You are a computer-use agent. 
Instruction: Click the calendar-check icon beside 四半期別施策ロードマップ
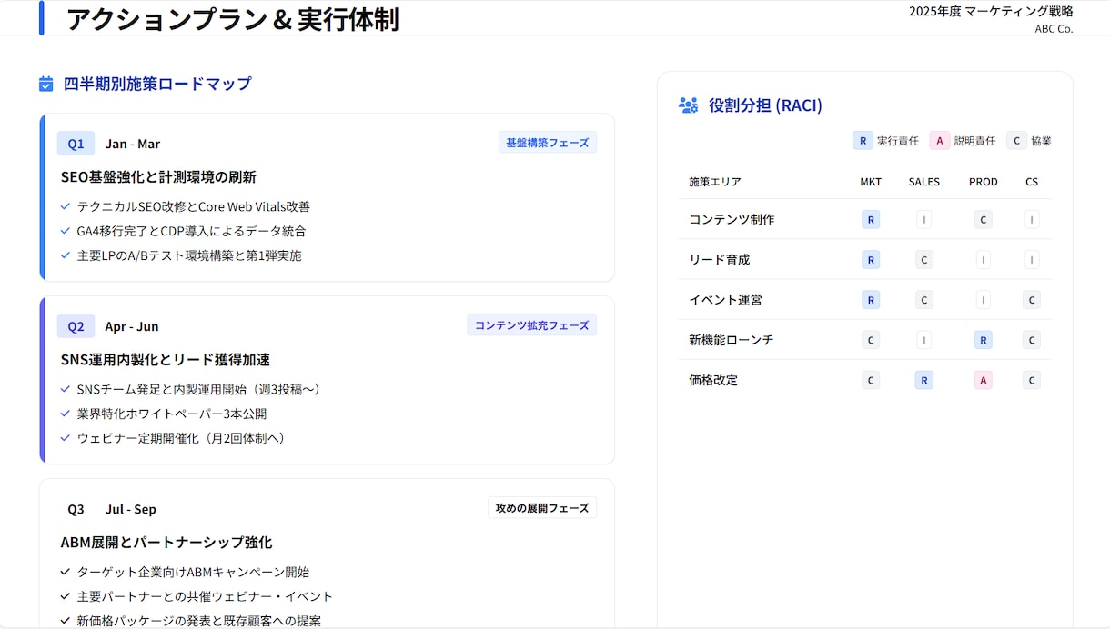click(x=46, y=84)
